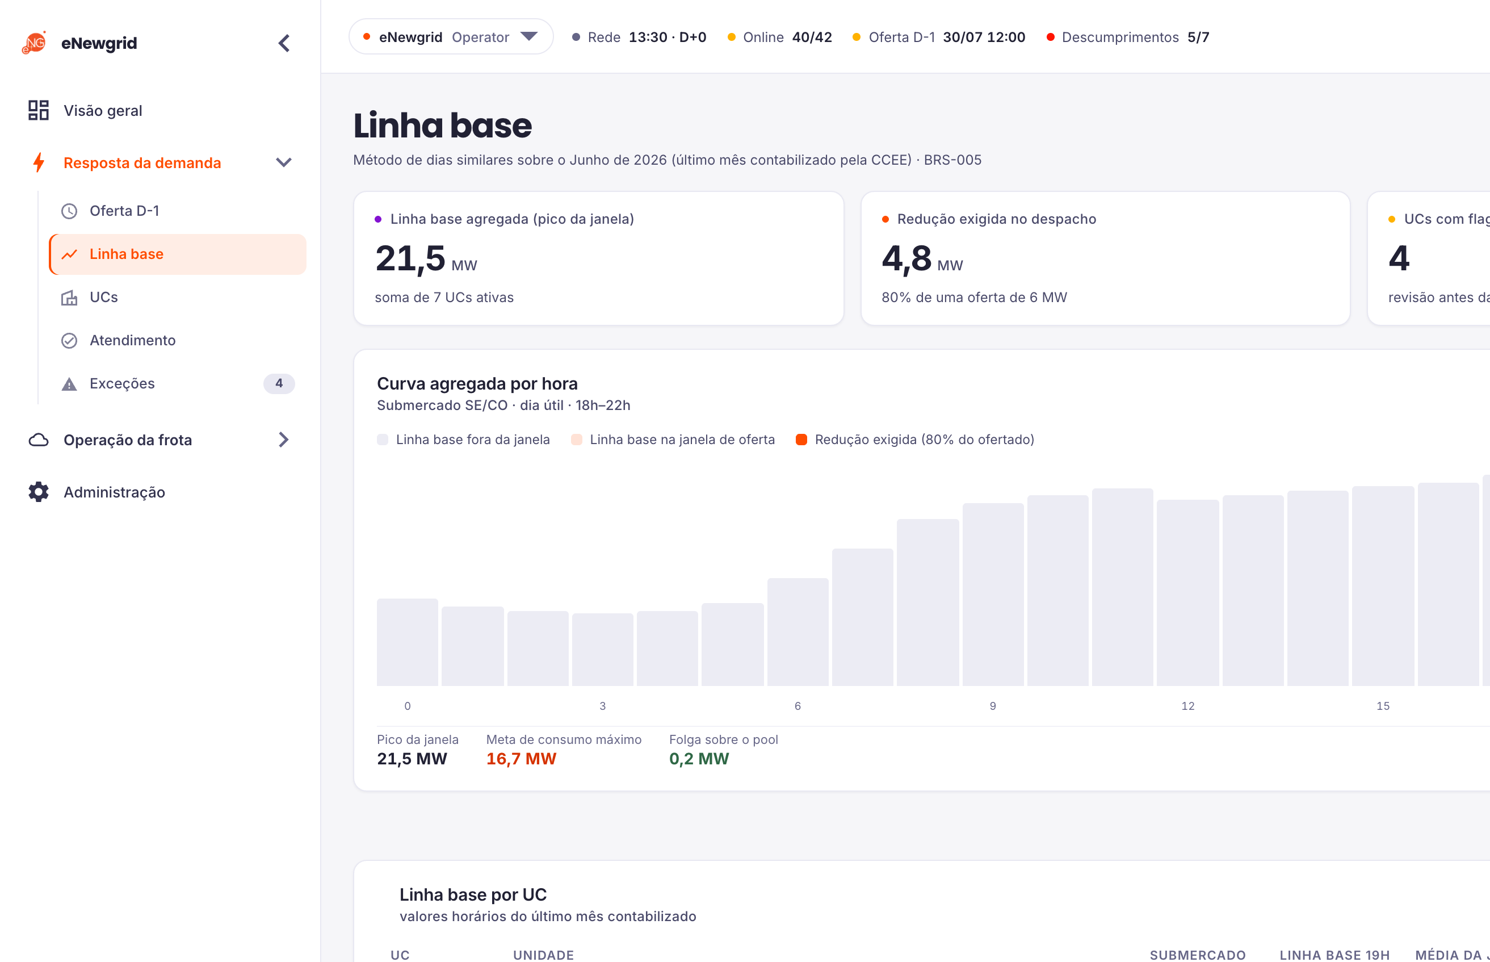Image resolution: width=1490 pixels, height=962 pixels.
Task: Open the eNewgrid Operator role dropdown
Action: [451, 37]
